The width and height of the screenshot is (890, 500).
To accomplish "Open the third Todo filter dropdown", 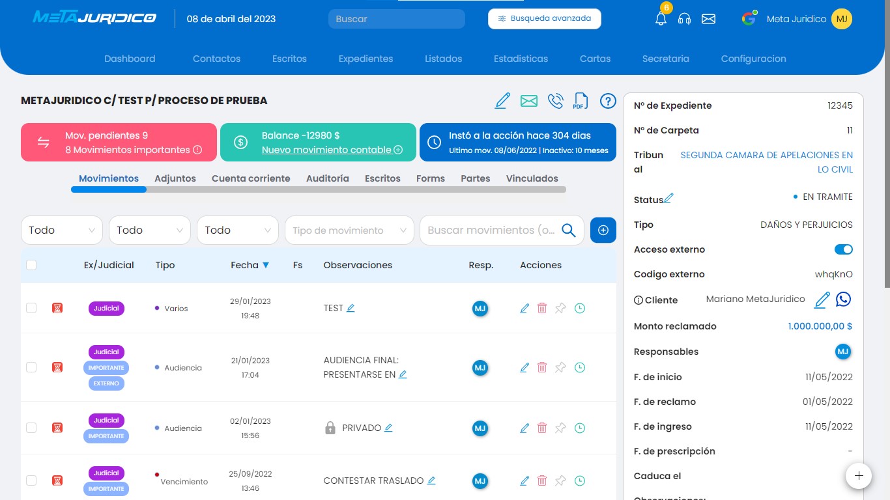I will (x=237, y=230).
